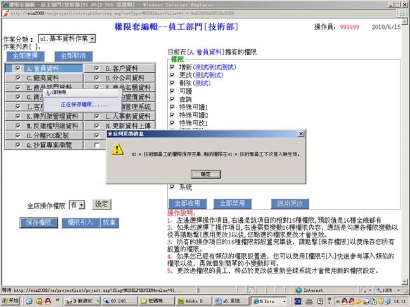The width and height of the screenshot is (410, 307).
Task: Click the yellow warning icon in dialog
Action: (117, 149)
